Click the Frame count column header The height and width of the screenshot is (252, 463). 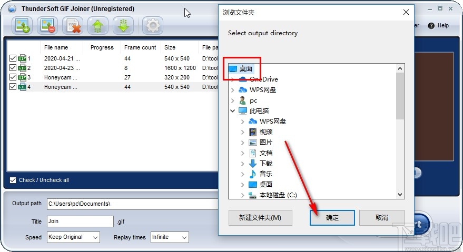click(141, 47)
